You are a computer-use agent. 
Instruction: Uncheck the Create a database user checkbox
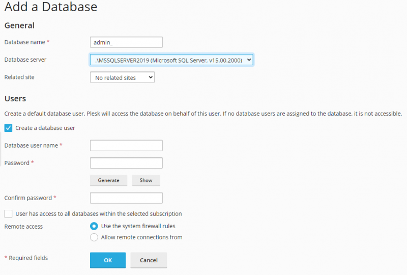coord(8,128)
